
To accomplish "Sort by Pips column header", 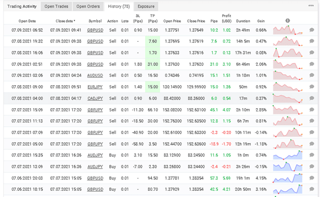I will [214, 21].
